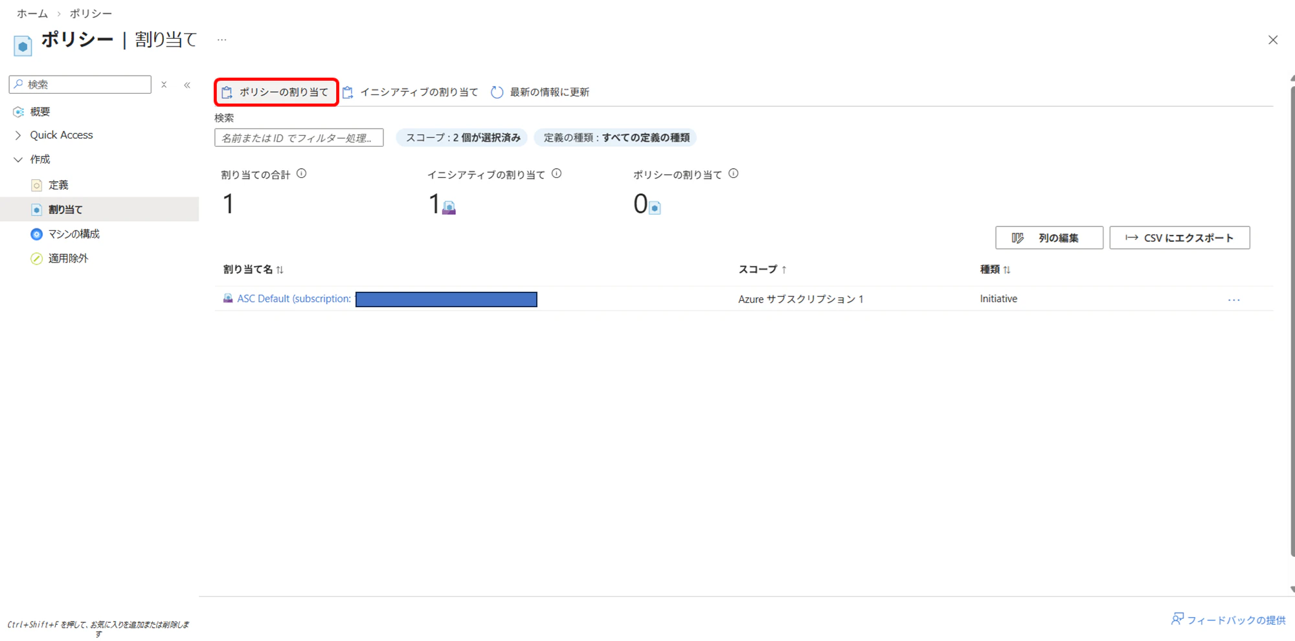Viewport: 1295px width, 641px height.
Task: Click Initiative type cell
Action: (998, 299)
